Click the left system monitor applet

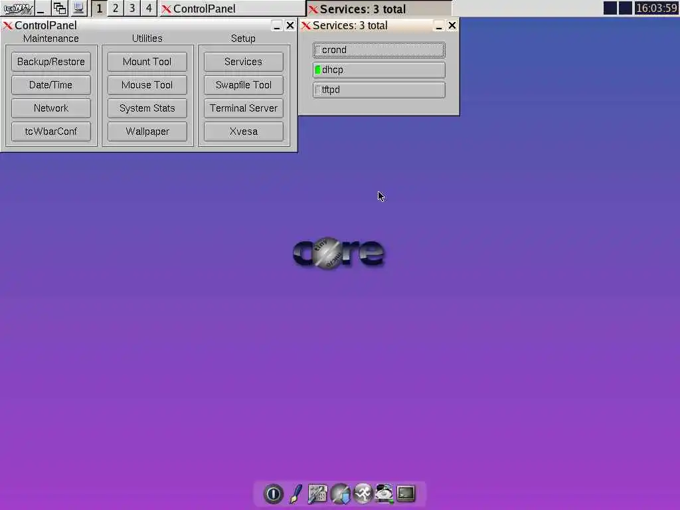point(610,8)
